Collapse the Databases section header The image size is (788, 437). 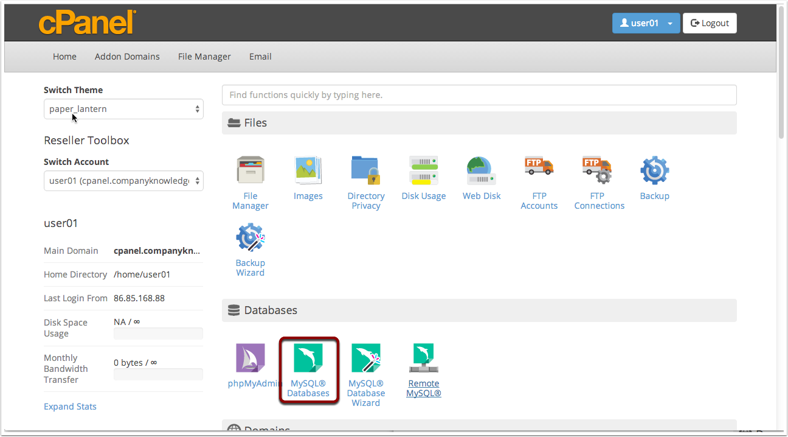(x=479, y=310)
